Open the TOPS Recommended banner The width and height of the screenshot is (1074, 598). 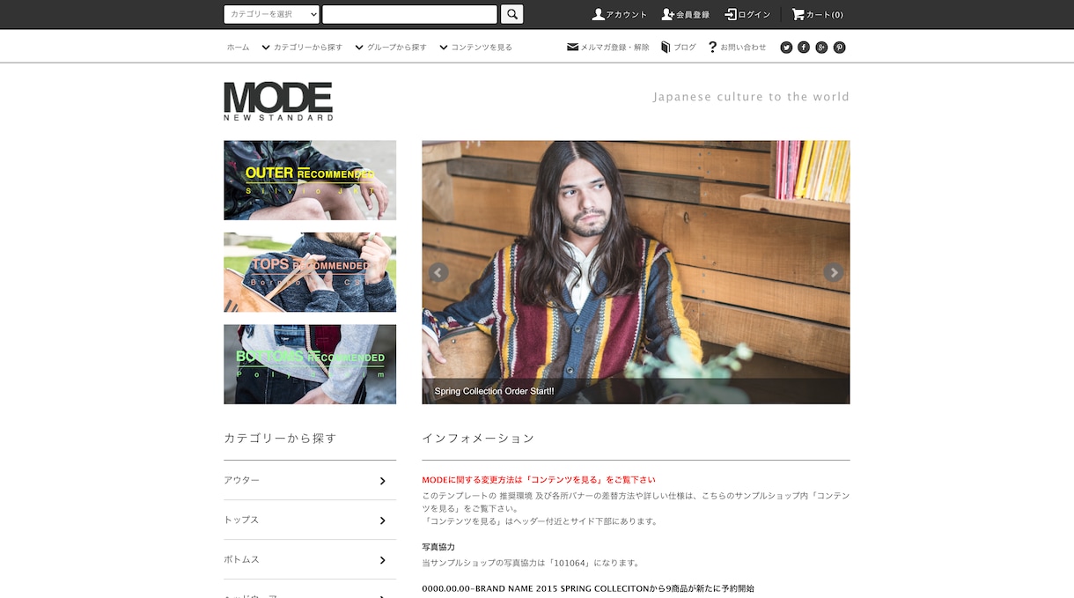point(310,272)
